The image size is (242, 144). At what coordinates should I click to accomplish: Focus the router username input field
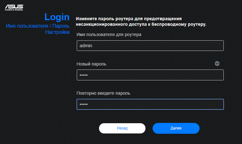pyautogui.click(x=150, y=46)
